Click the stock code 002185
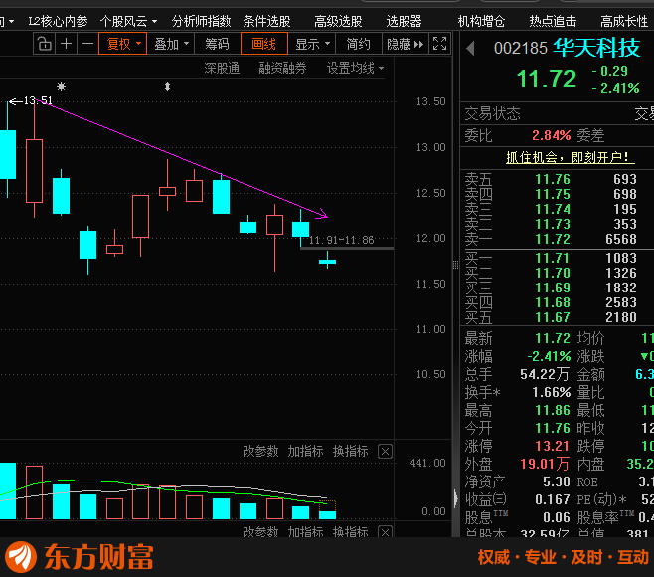 [x=521, y=49]
